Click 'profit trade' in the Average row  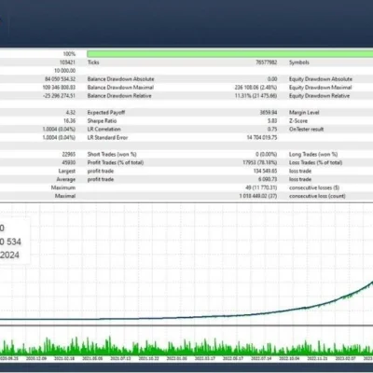101,180
